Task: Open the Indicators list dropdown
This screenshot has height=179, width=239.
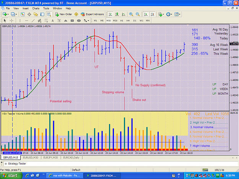Action: (x=161, y=14)
